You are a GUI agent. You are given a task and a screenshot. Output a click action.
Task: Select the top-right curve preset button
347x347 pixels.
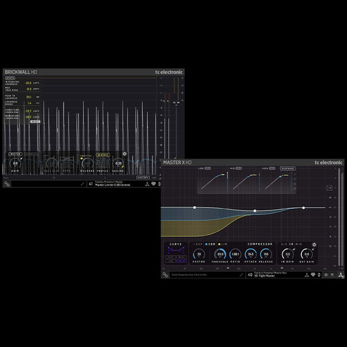point(181,257)
